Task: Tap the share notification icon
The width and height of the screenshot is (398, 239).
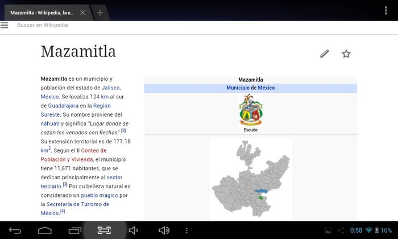Action: point(341,230)
